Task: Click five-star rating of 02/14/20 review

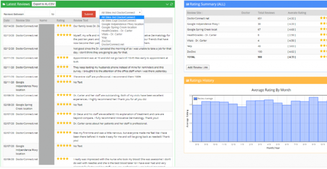Action: (x=64, y=25)
